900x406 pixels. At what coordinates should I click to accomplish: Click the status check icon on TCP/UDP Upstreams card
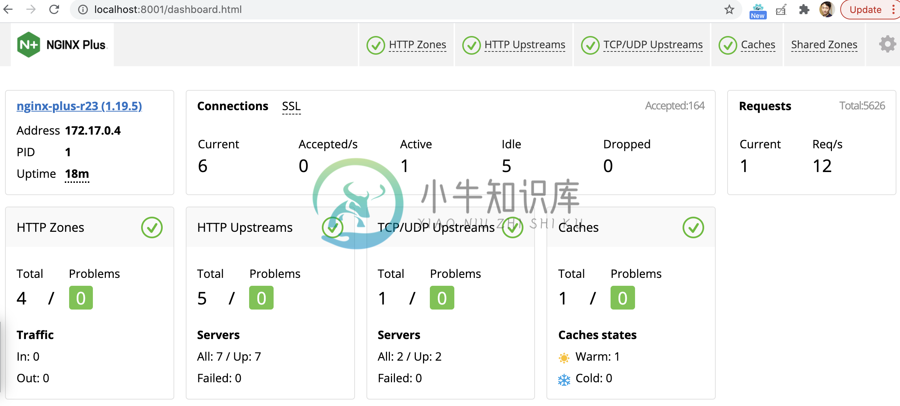click(x=513, y=227)
